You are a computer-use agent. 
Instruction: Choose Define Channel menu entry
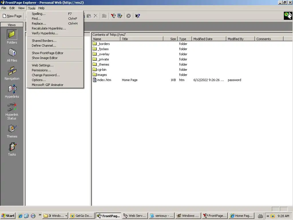55,46
